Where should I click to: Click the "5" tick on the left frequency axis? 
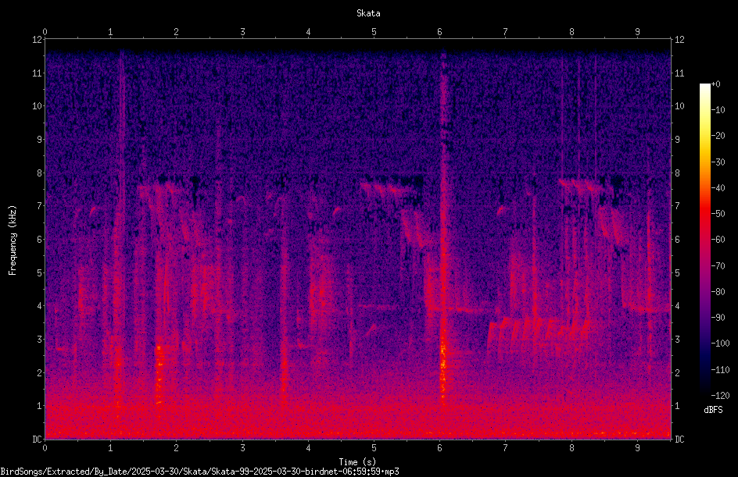[x=39, y=272]
